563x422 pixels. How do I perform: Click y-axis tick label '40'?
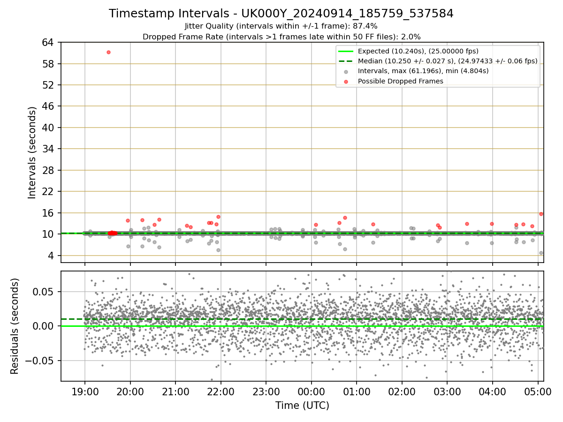click(x=48, y=128)
